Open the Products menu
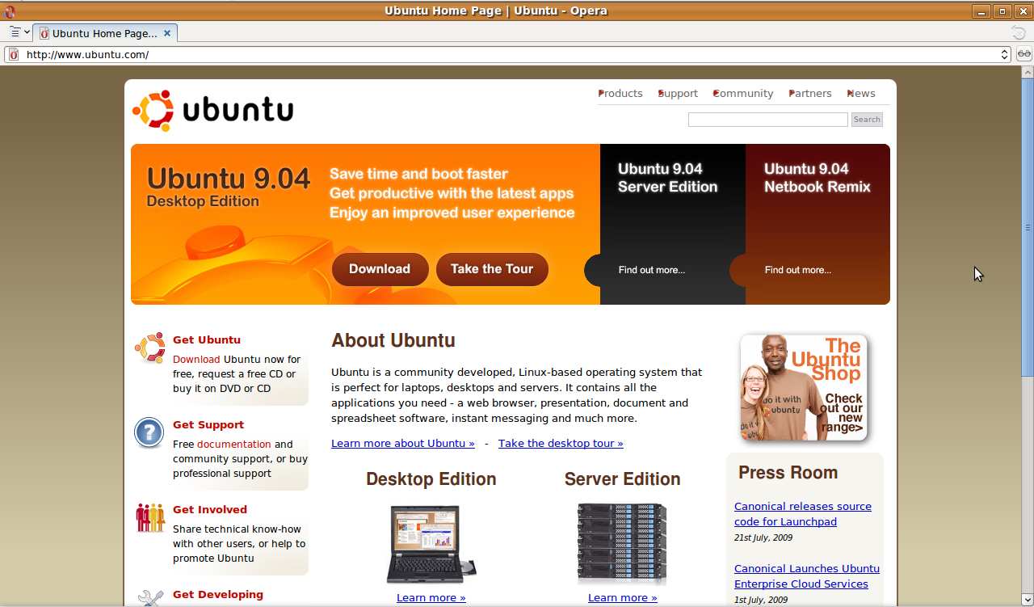This screenshot has width=1034, height=607. tap(620, 94)
